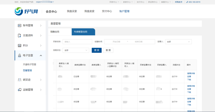The width and height of the screenshot is (215, 112).
Task: Click the 交易资料 document icon
Action: [x=19, y=36]
